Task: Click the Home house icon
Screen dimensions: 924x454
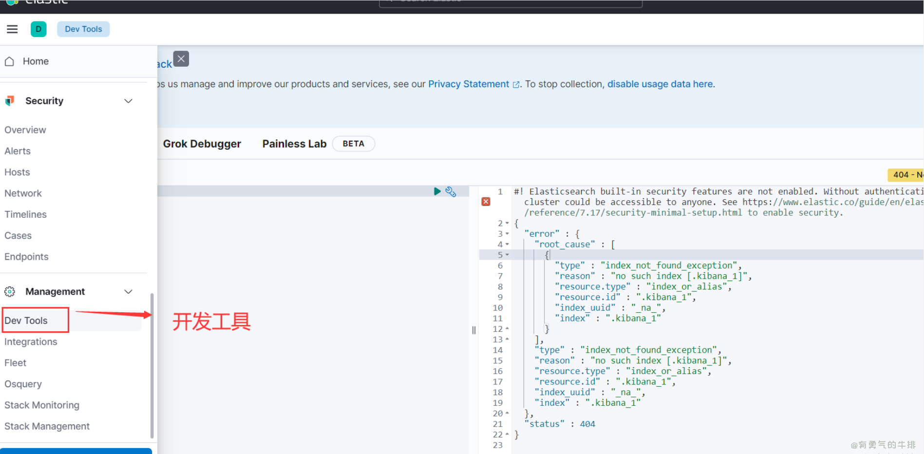Action: pos(9,61)
